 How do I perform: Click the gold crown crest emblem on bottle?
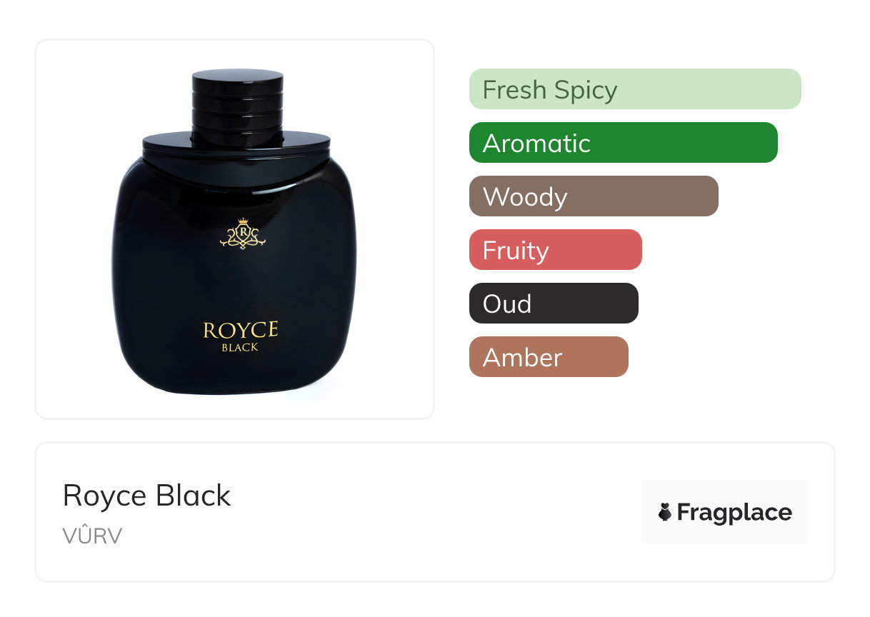pyautogui.click(x=243, y=234)
